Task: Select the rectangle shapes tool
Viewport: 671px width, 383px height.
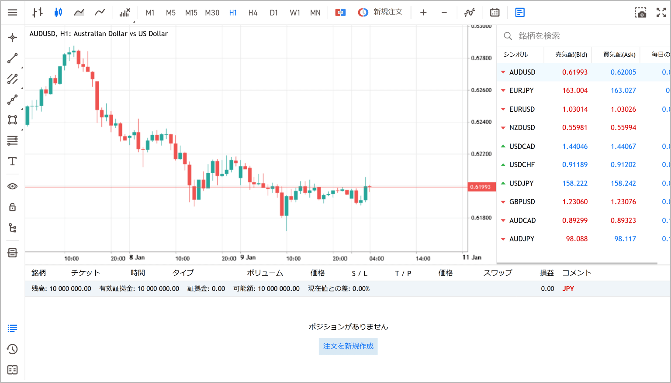Action: pos(13,120)
